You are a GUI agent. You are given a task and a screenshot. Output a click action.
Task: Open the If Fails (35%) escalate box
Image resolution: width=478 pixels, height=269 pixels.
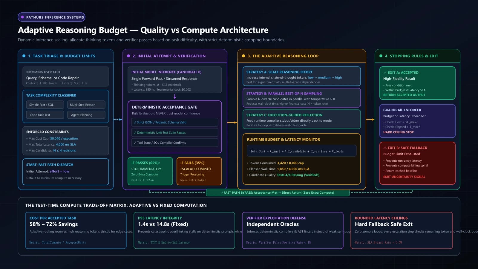199,171
